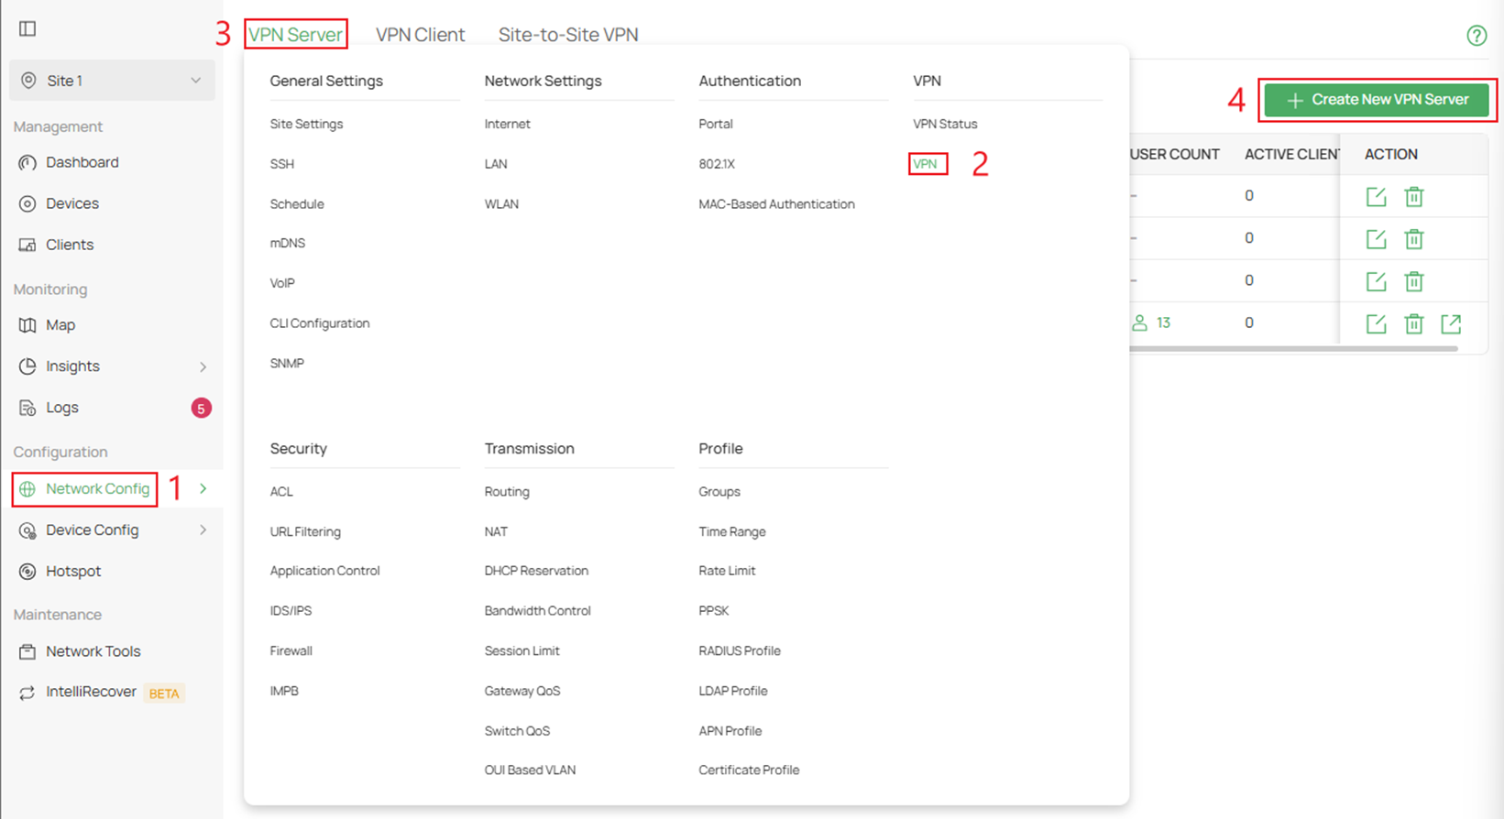Click the Map icon in sidebar

(27, 325)
